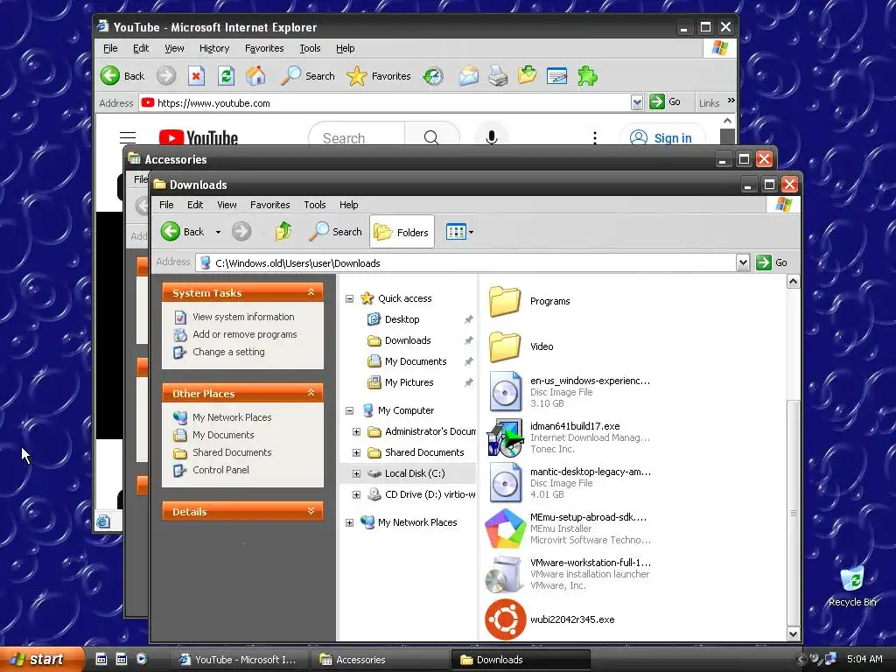Open the File menu in Downloads
Image resolution: width=896 pixels, height=672 pixels.
click(x=166, y=205)
